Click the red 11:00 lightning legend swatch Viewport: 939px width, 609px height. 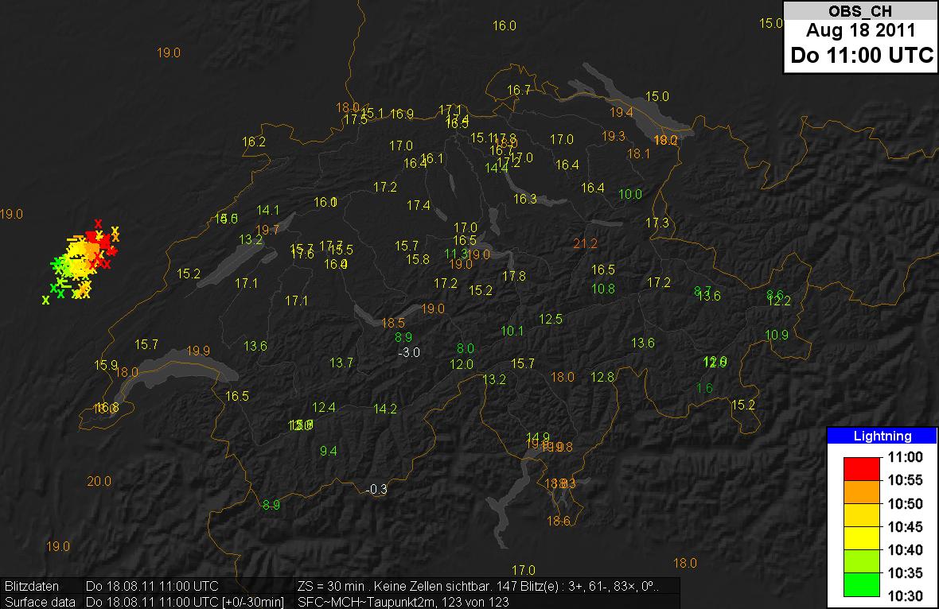pyautogui.click(x=861, y=469)
